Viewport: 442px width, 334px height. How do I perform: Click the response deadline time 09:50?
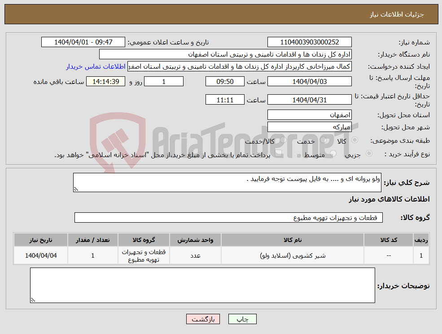coord(225,82)
